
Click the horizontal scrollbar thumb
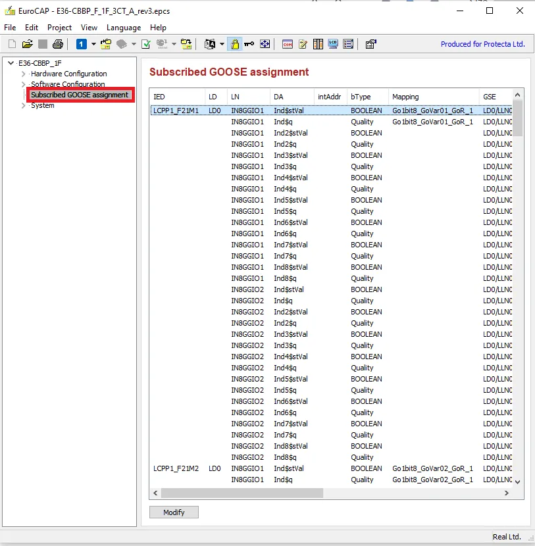click(x=242, y=493)
